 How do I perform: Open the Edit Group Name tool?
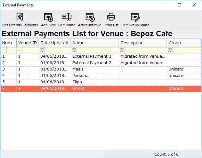click(135, 17)
